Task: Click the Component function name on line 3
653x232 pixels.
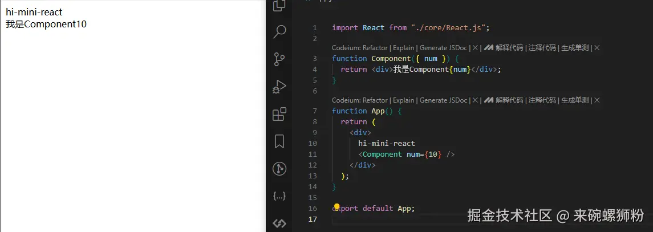Action: tap(391, 59)
